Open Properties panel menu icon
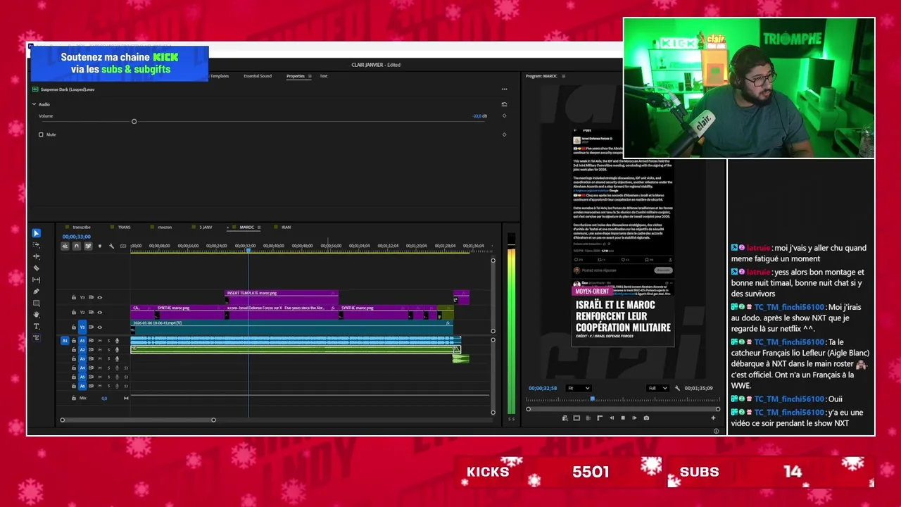This screenshot has height=507, width=901. click(310, 76)
